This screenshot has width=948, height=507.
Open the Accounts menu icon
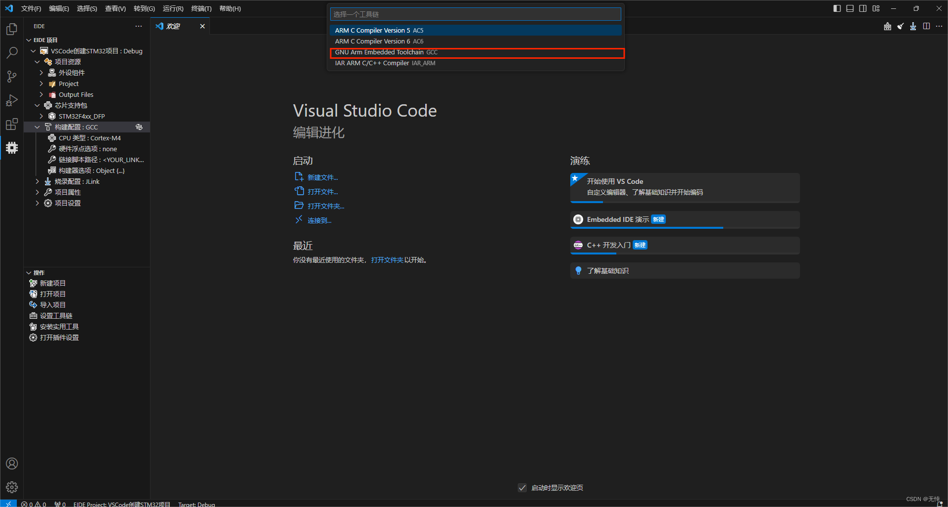pyautogui.click(x=12, y=464)
